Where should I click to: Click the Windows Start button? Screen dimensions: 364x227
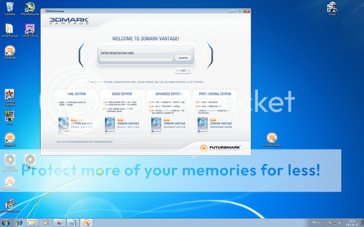click(x=6, y=222)
